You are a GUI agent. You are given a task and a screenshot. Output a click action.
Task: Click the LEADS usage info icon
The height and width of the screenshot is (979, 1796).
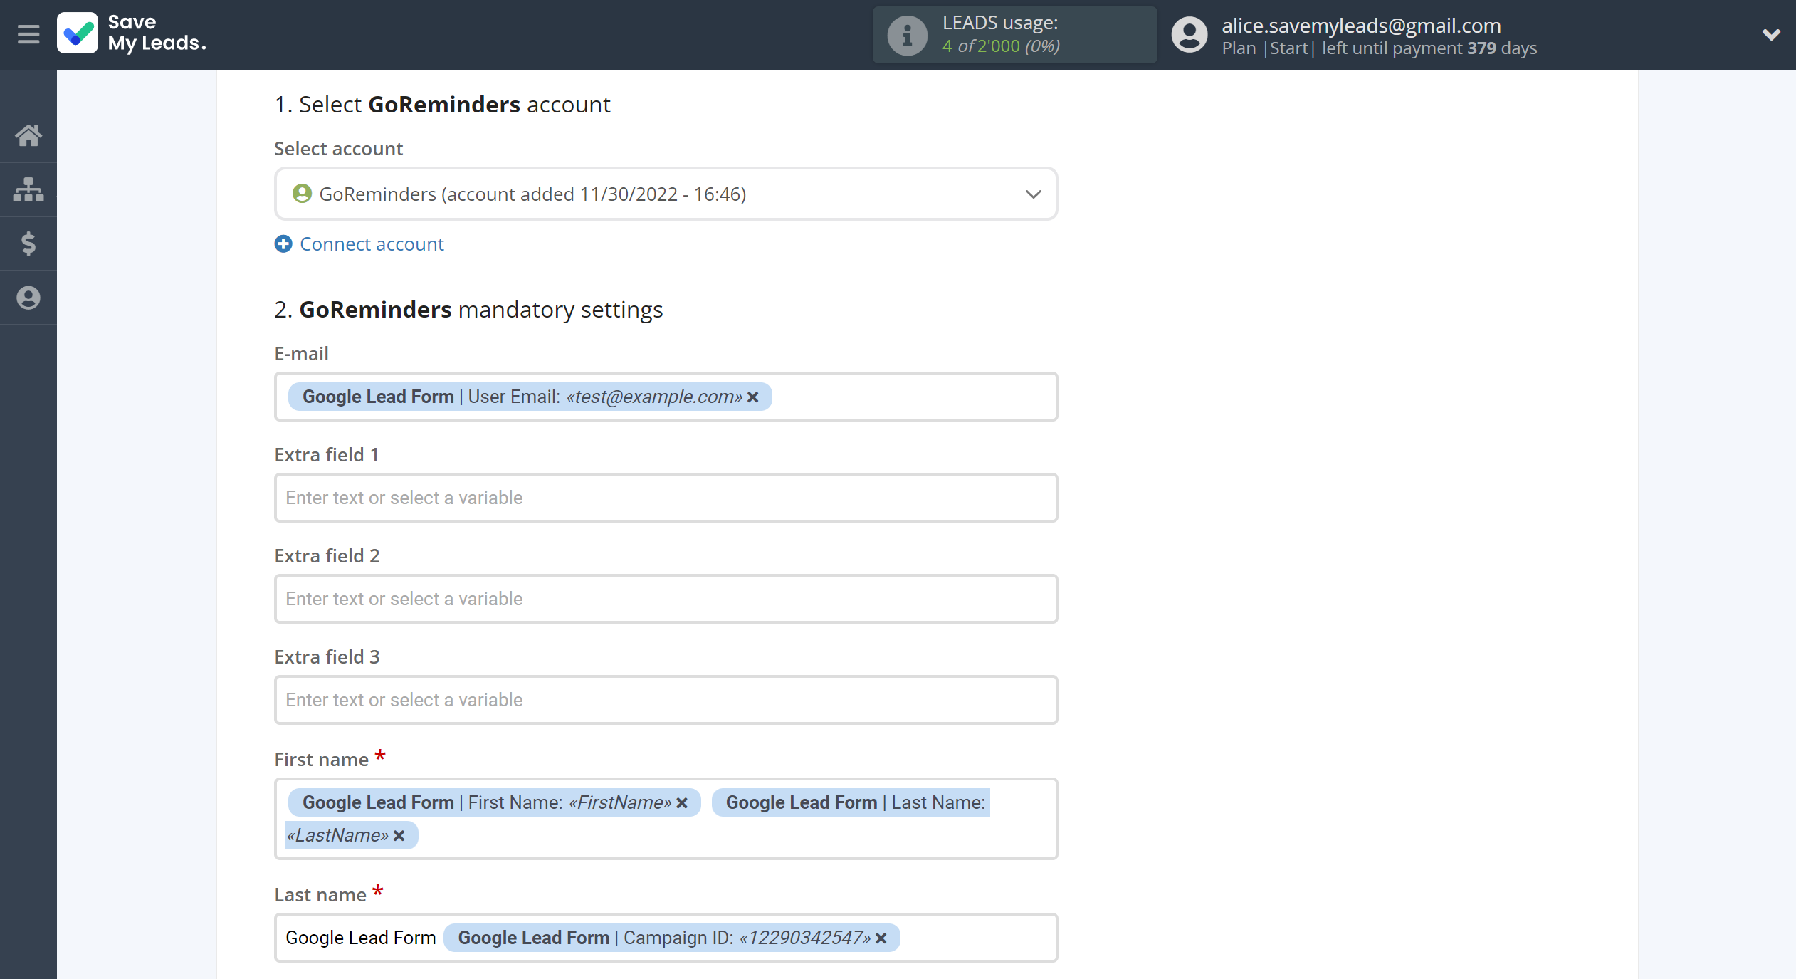click(x=903, y=33)
